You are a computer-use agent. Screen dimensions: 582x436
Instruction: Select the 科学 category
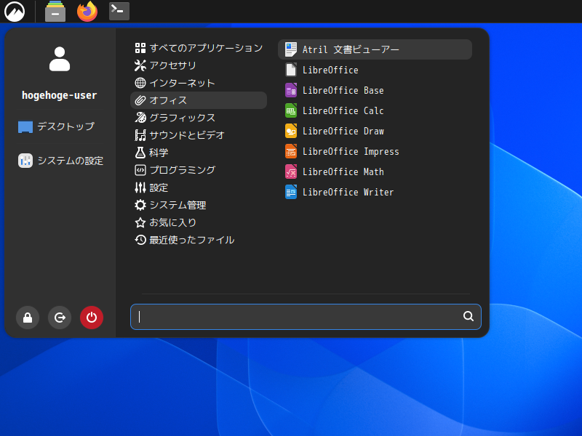[x=199, y=153]
